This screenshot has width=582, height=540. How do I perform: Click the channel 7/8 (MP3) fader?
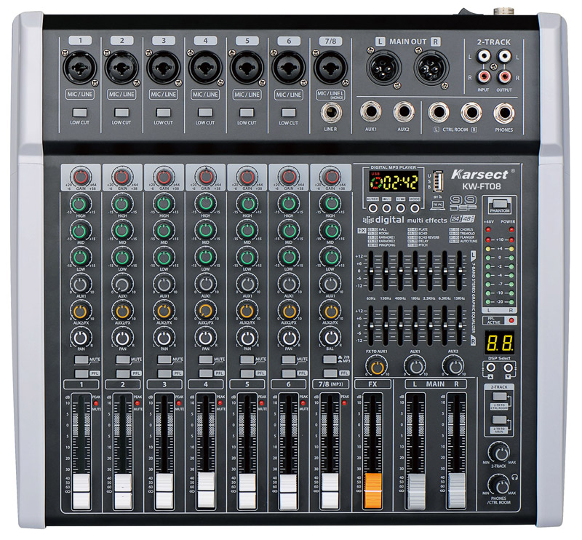330,491
